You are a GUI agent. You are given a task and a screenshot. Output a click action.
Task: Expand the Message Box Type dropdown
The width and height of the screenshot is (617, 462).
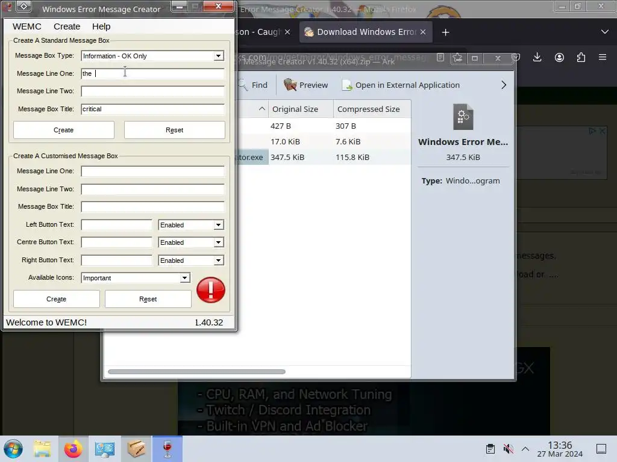pos(218,56)
